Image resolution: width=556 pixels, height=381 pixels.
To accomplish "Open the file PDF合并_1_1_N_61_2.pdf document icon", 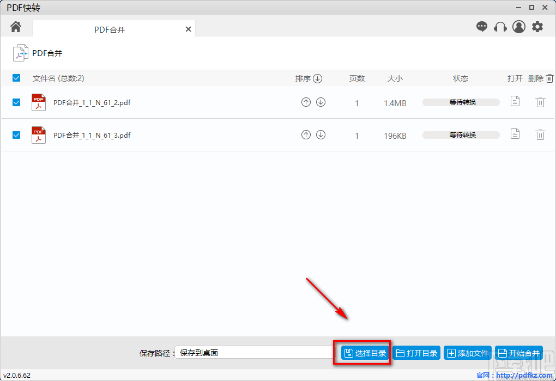I will (x=515, y=101).
